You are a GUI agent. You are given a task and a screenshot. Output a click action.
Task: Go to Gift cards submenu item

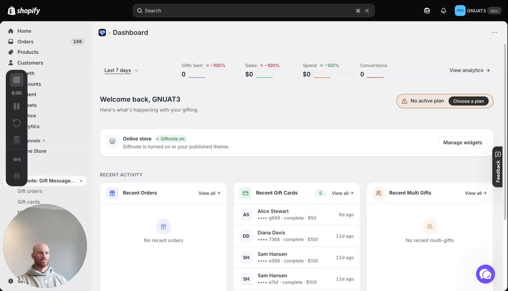coord(29,202)
